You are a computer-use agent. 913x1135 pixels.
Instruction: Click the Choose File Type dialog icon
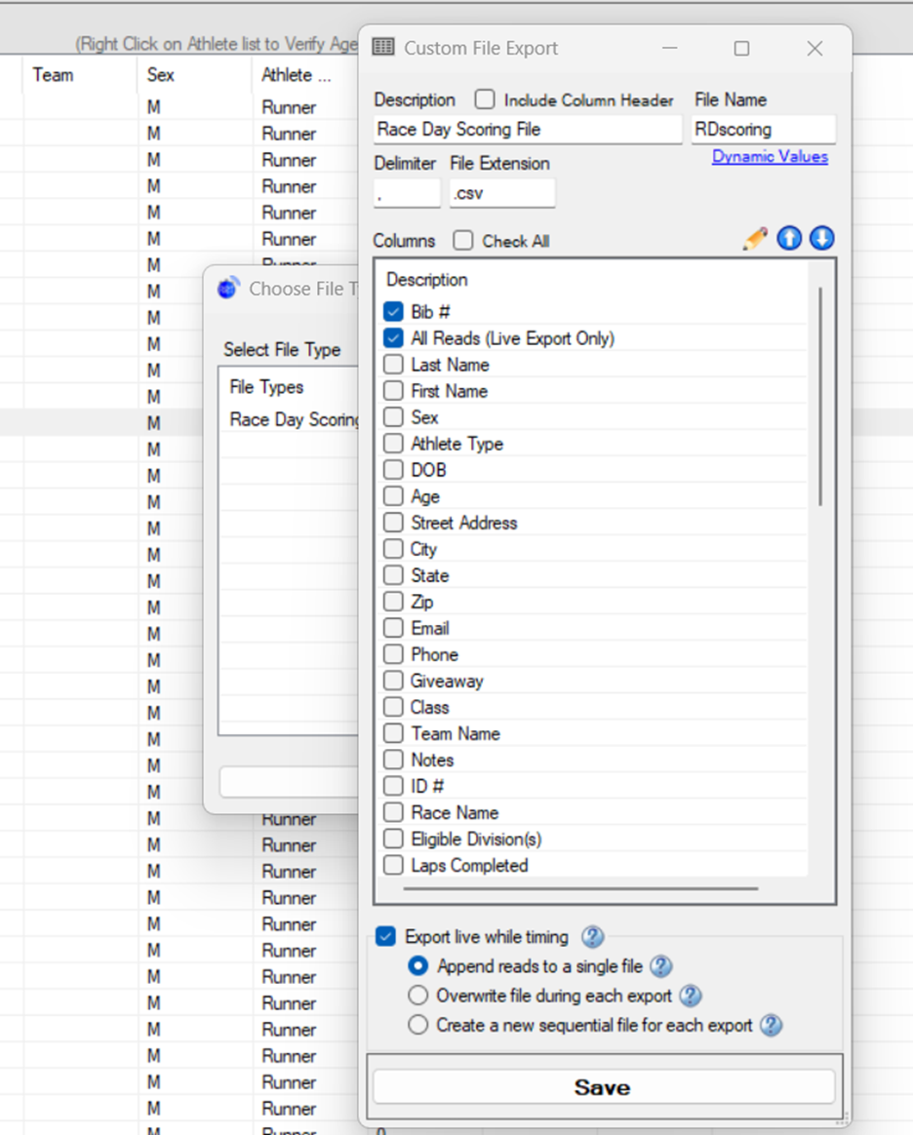click(x=228, y=288)
